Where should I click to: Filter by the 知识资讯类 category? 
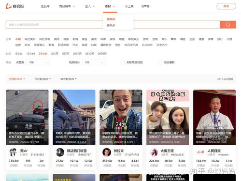[x=131, y=45]
